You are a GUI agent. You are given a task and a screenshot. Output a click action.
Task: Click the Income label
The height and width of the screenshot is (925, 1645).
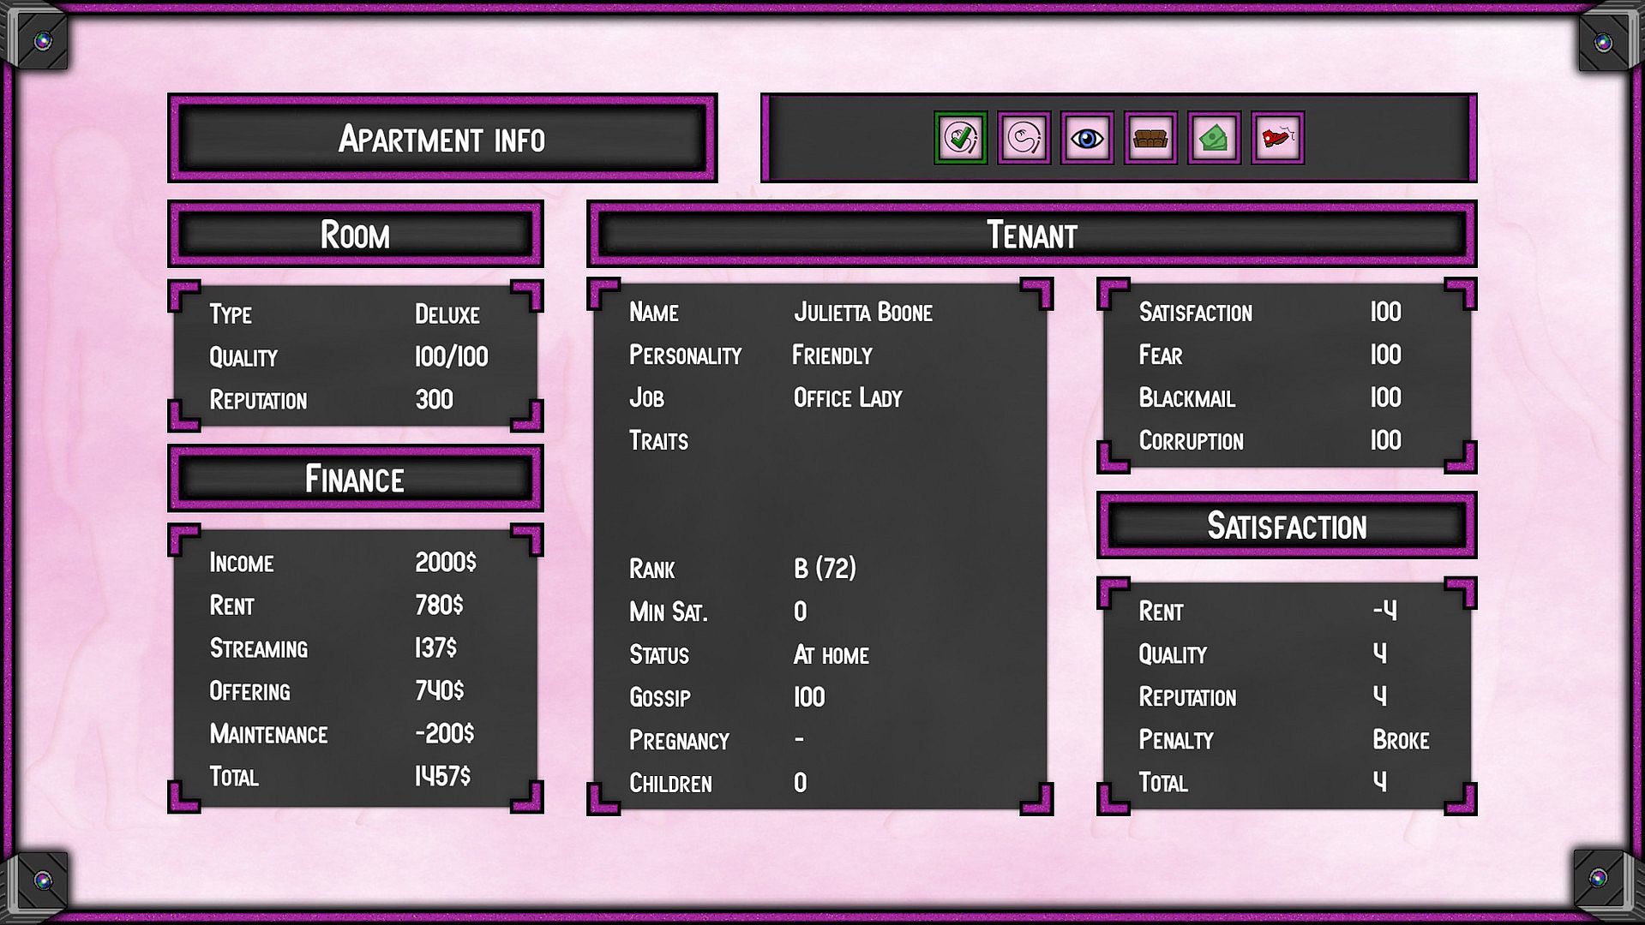pyautogui.click(x=242, y=563)
